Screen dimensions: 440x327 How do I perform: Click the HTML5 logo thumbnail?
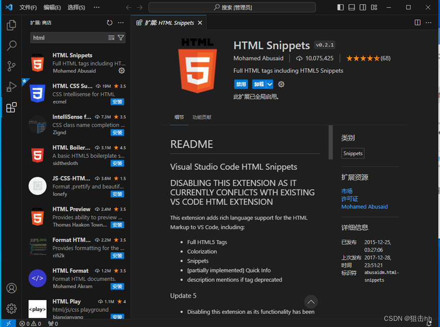pos(197,66)
